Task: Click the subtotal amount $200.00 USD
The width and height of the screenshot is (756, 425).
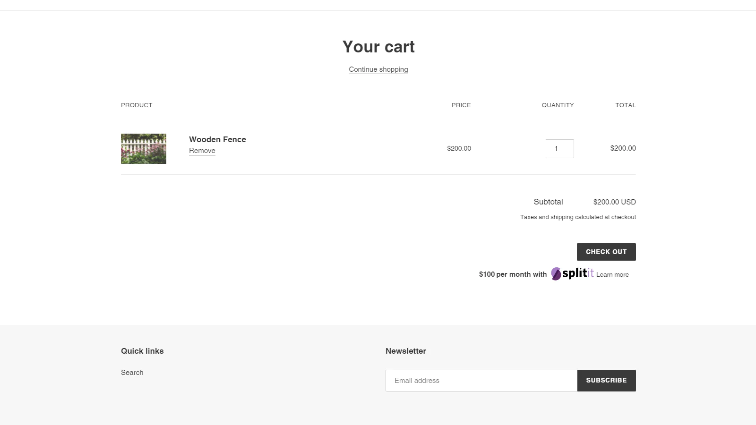Action: (614, 202)
